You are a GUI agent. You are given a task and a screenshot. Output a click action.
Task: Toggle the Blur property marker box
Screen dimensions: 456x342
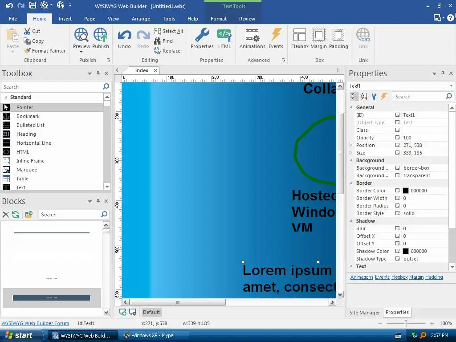coord(397,228)
